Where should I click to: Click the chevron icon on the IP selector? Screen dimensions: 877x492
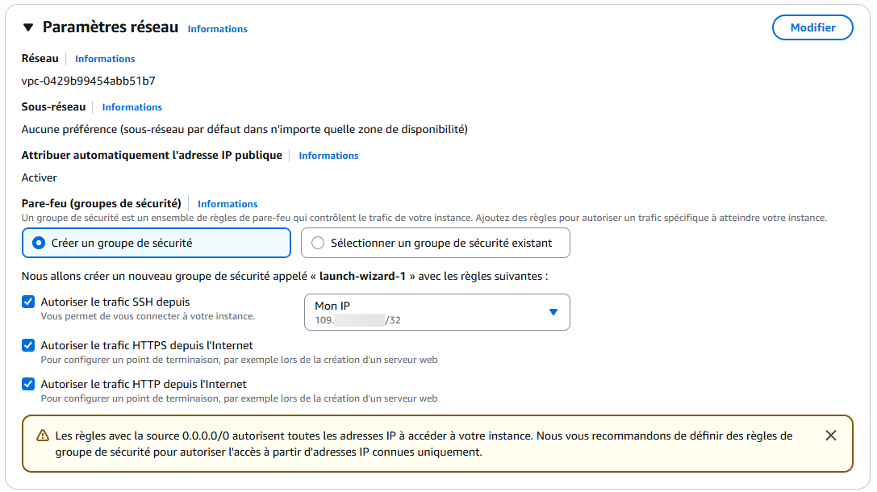[x=553, y=312]
